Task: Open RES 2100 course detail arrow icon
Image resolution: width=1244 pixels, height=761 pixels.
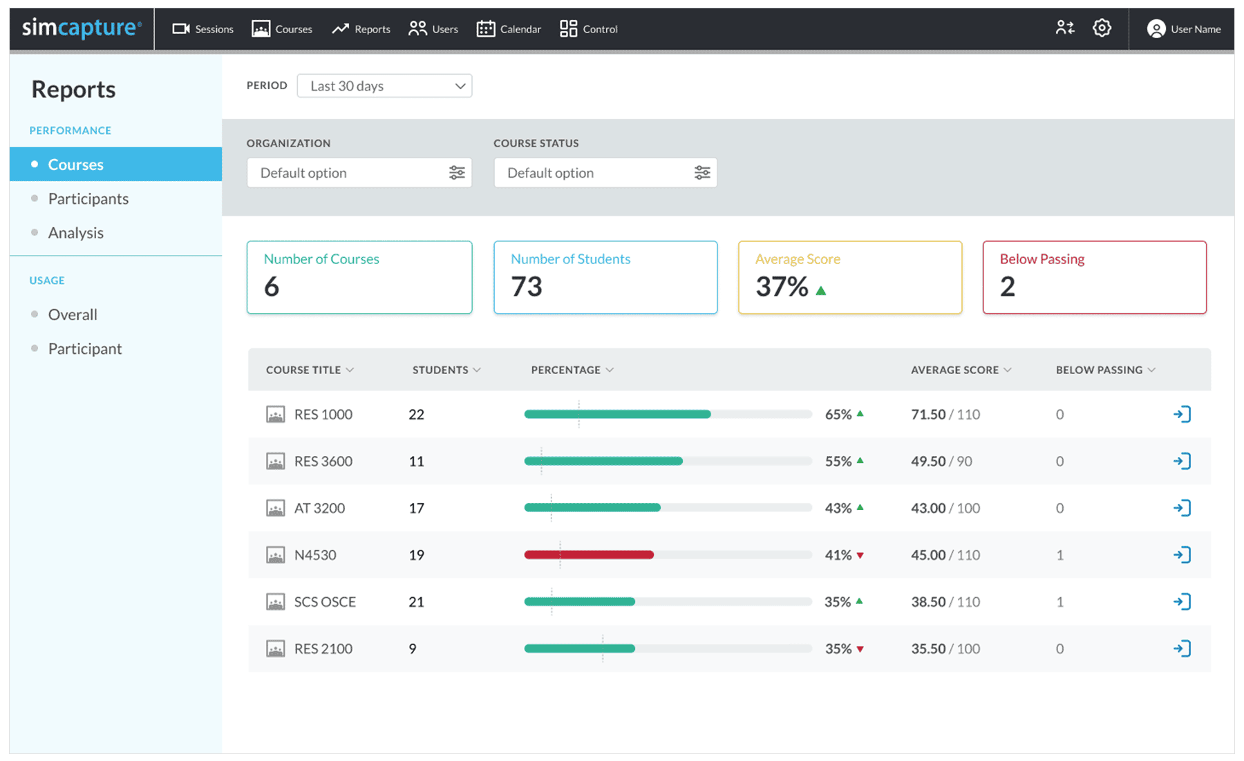Action: point(1182,648)
